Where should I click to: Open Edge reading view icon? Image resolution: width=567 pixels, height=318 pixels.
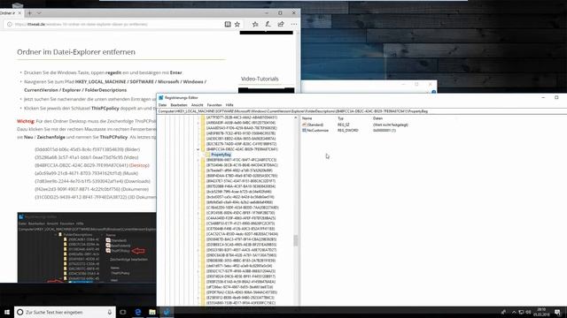(x=228, y=24)
